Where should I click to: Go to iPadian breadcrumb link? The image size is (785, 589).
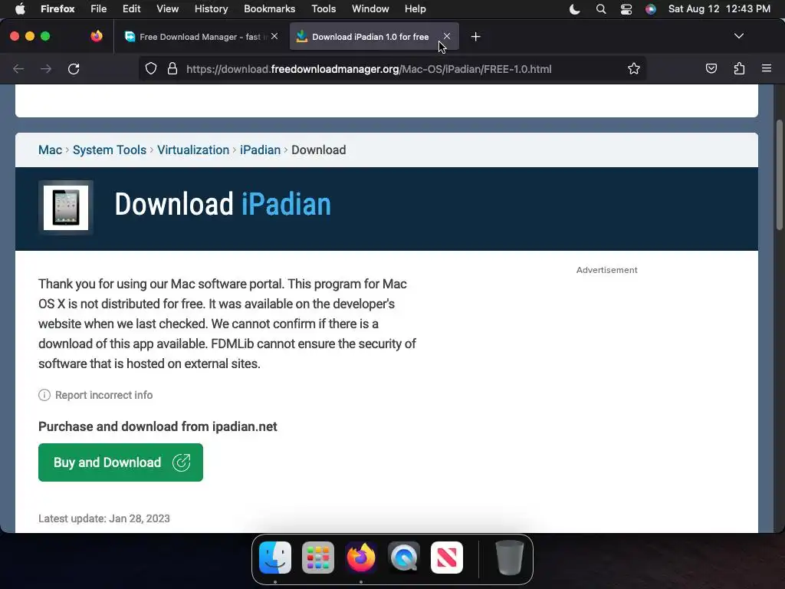(261, 150)
